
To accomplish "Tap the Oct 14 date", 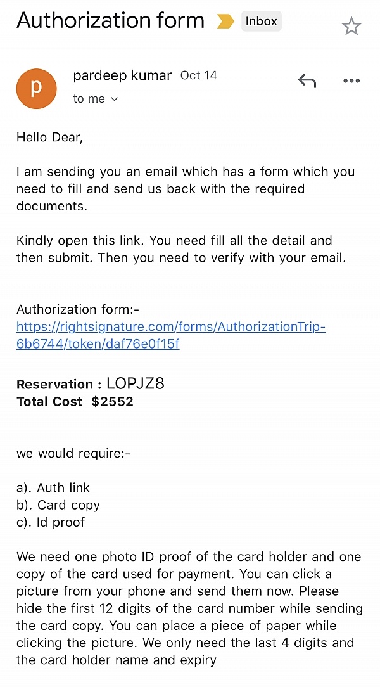I will [199, 75].
